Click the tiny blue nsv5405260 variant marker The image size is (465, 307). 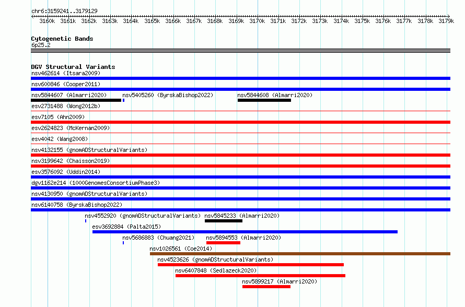click(123, 100)
